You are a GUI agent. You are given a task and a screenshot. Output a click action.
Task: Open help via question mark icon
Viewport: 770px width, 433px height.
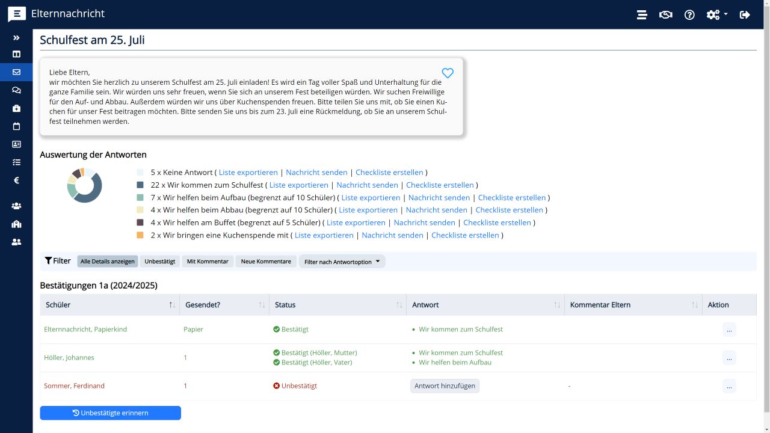(x=689, y=15)
